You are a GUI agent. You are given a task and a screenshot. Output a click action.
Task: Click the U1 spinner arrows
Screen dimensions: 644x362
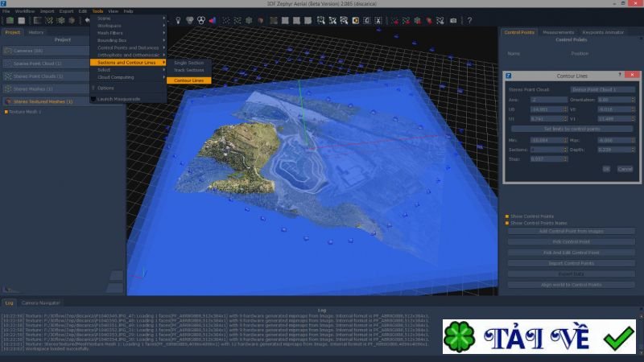point(565,119)
